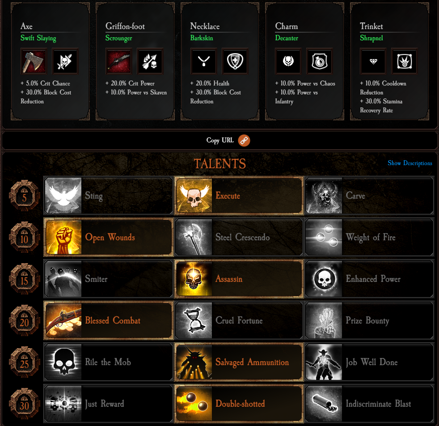Pick the Indiscriminate Blast talent
Screen dimensions: 439x426
tap(369, 404)
